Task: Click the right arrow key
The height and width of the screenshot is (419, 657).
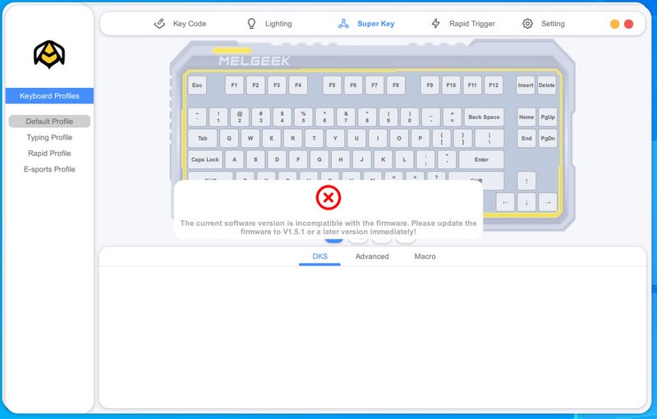Action: (548, 202)
